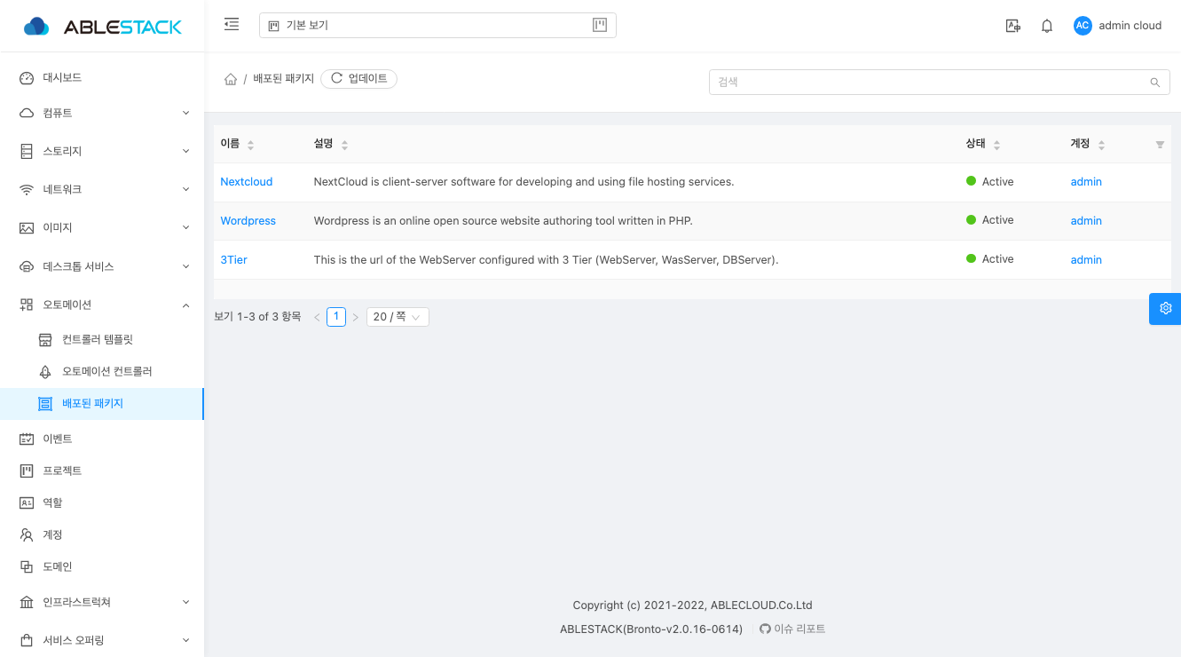Open the 계정 menu item
The image size is (1181, 657).
click(x=102, y=534)
